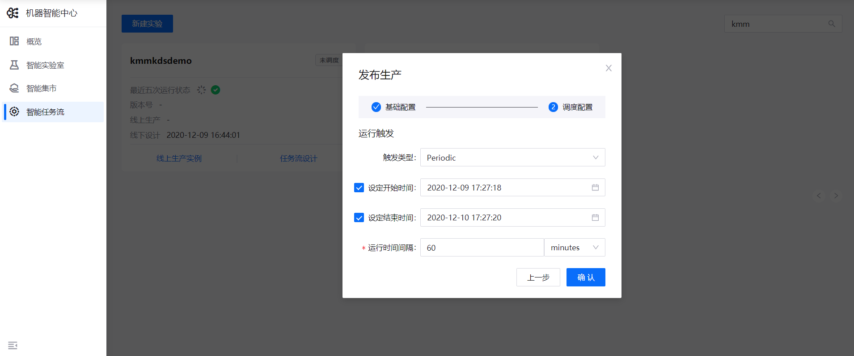854x356 pixels.
Task: Open the 概览 overview menu item
Action: tap(53, 41)
